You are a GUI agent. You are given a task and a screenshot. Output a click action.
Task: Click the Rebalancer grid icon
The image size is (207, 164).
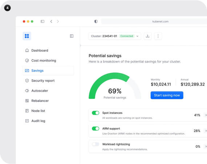tap(27, 101)
